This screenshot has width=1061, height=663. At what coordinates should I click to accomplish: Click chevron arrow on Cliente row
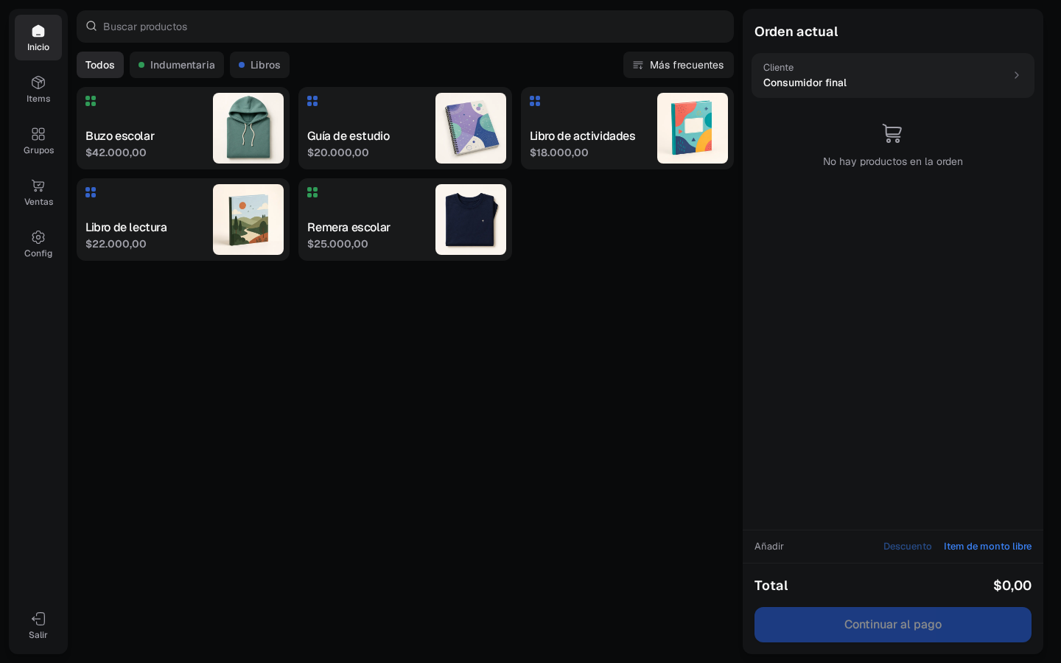[x=1017, y=75]
